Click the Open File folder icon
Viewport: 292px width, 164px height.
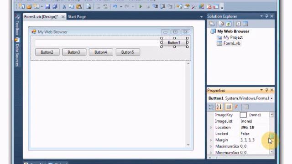click(29, 7)
